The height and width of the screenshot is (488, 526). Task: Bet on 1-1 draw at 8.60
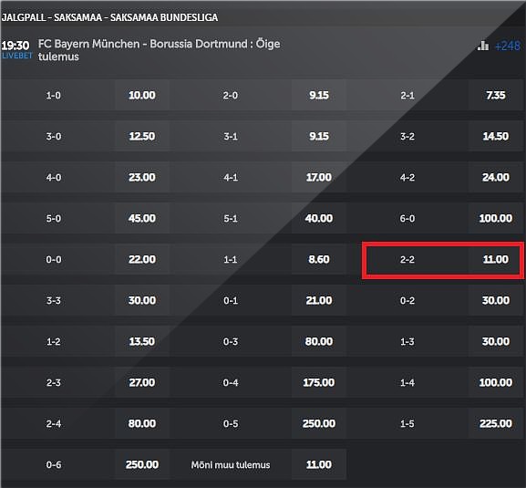[319, 259]
